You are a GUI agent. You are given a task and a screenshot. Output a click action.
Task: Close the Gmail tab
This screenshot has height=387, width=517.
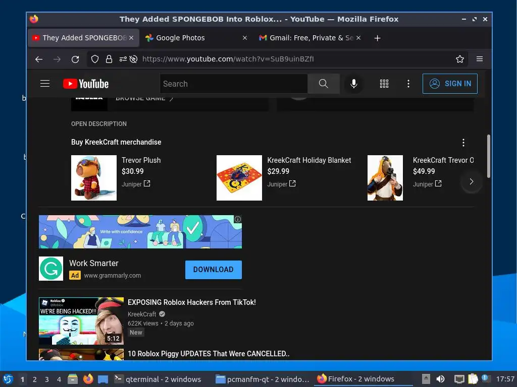pyautogui.click(x=358, y=38)
